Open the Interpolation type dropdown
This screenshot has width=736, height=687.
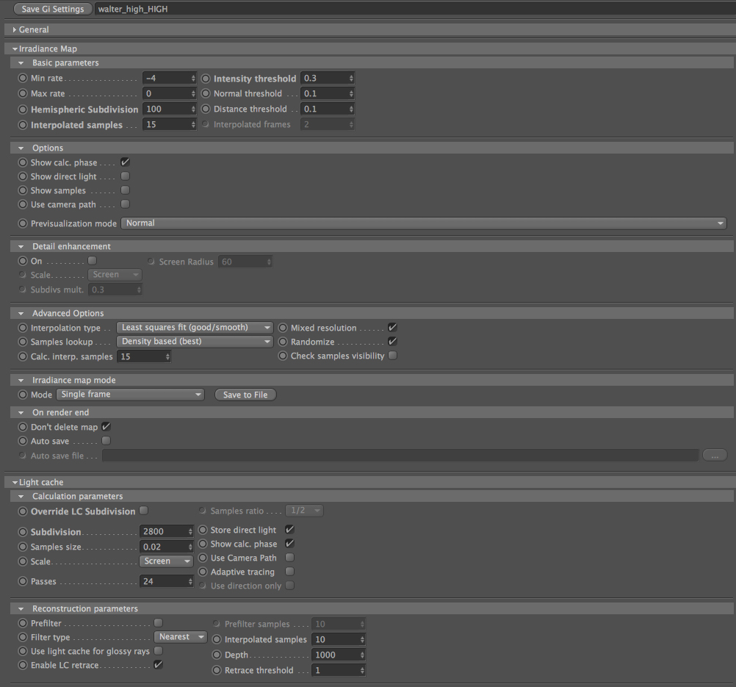[195, 327]
